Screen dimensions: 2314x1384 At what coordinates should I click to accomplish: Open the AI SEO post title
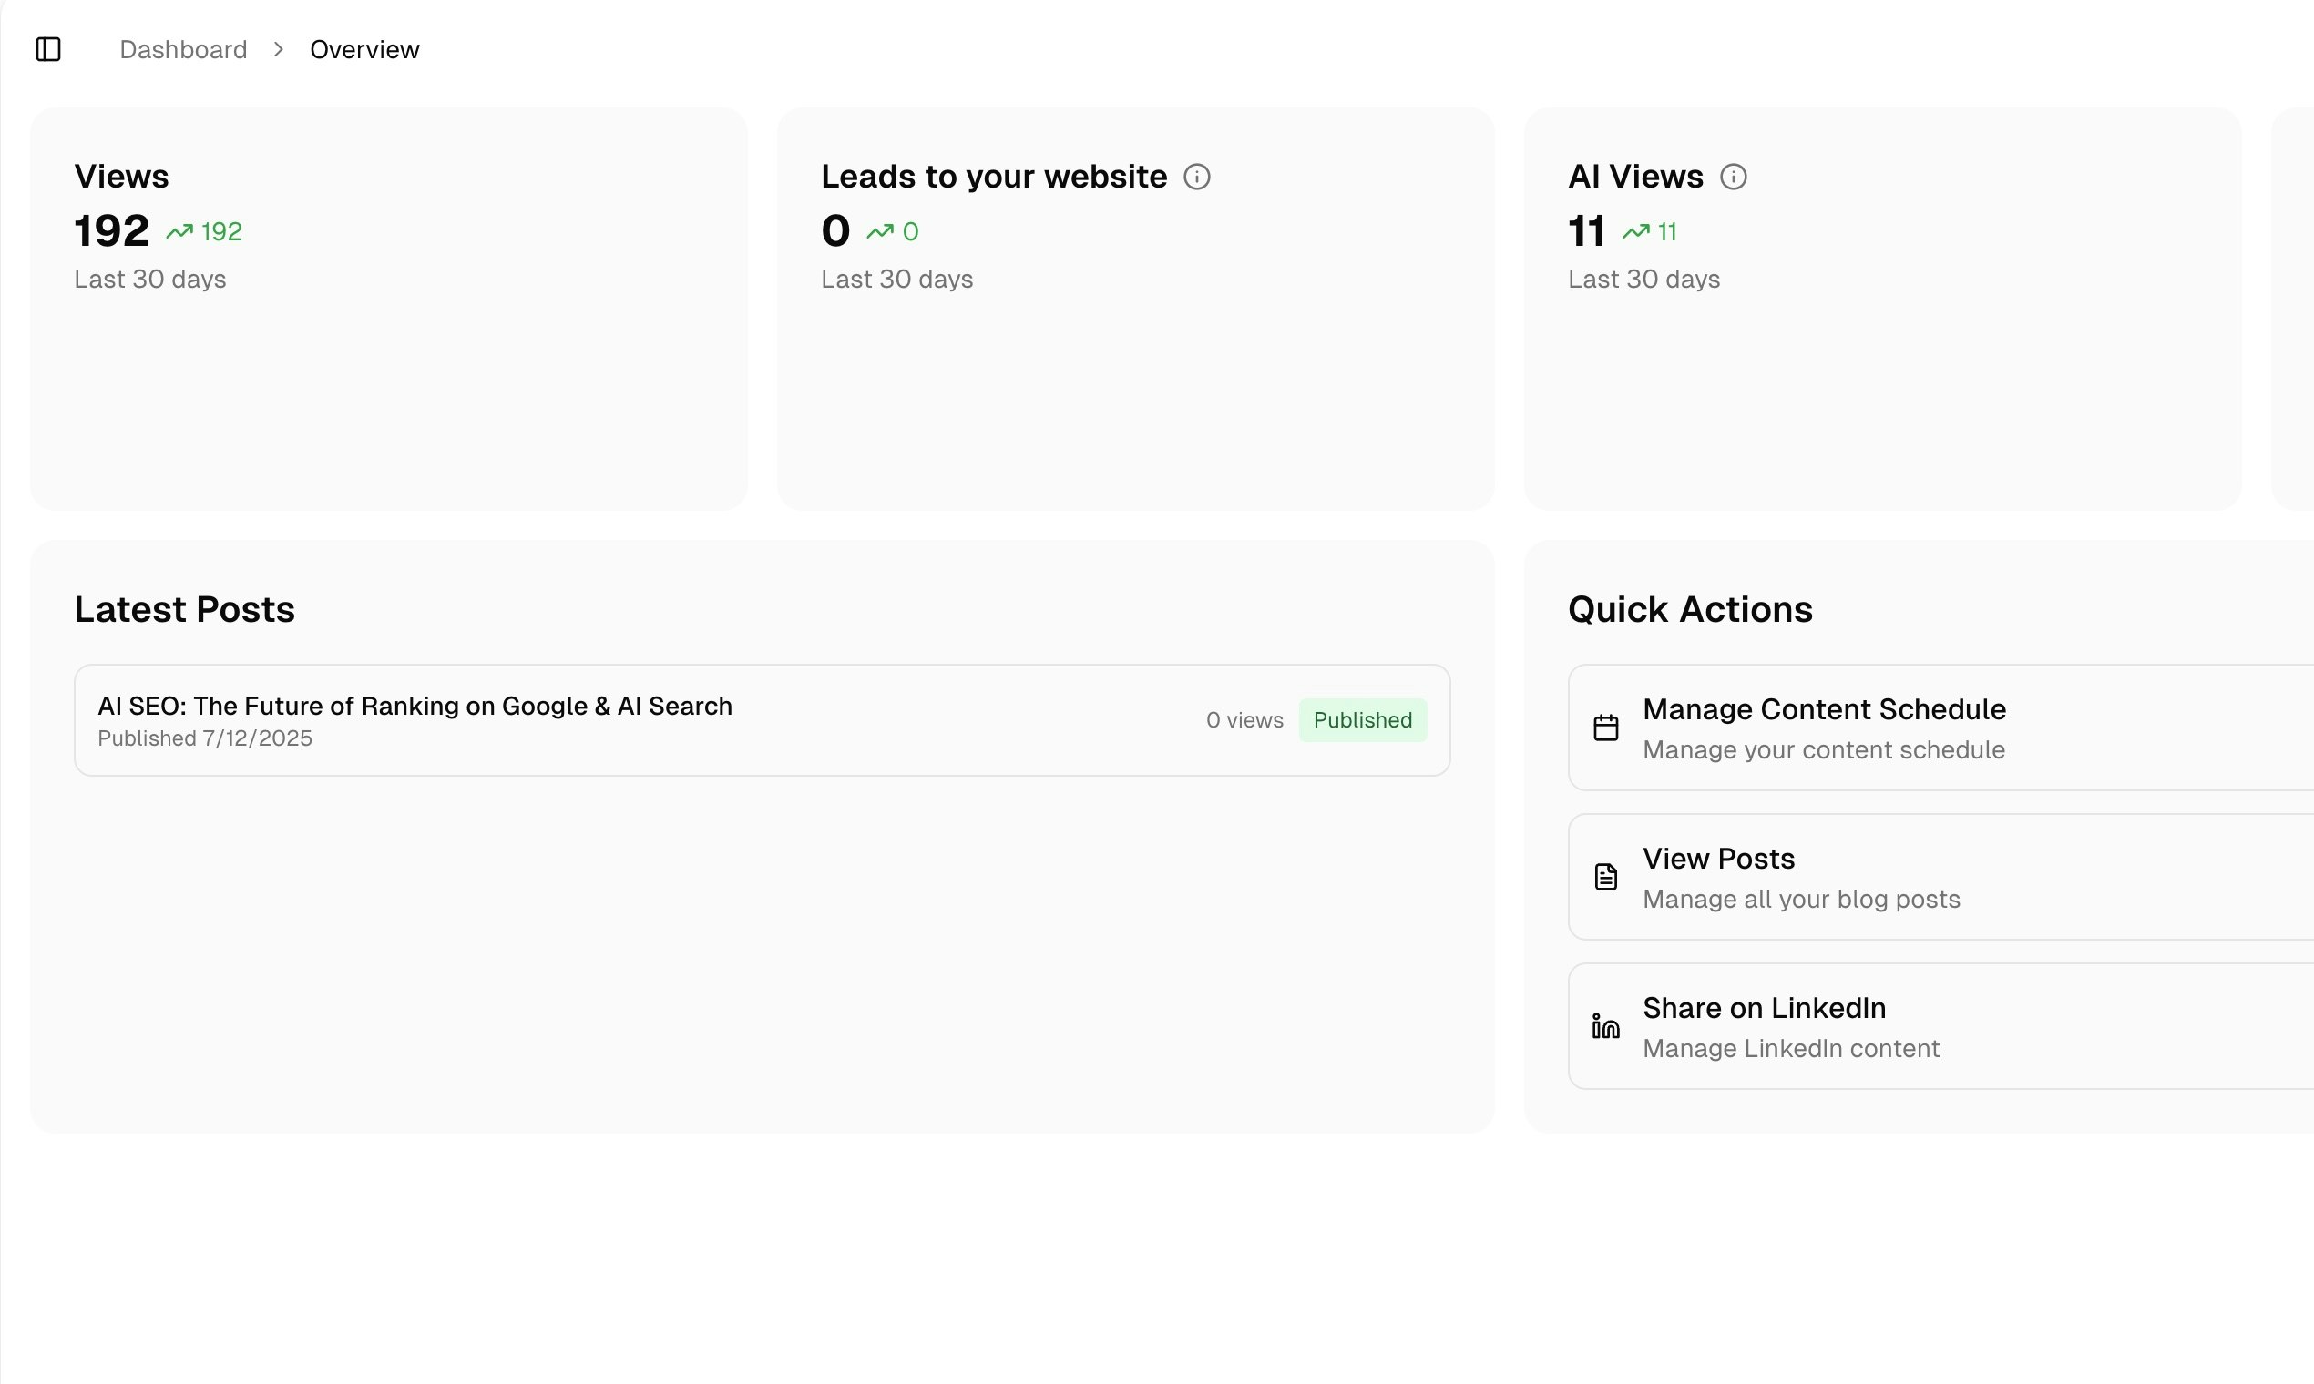coord(415,706)
